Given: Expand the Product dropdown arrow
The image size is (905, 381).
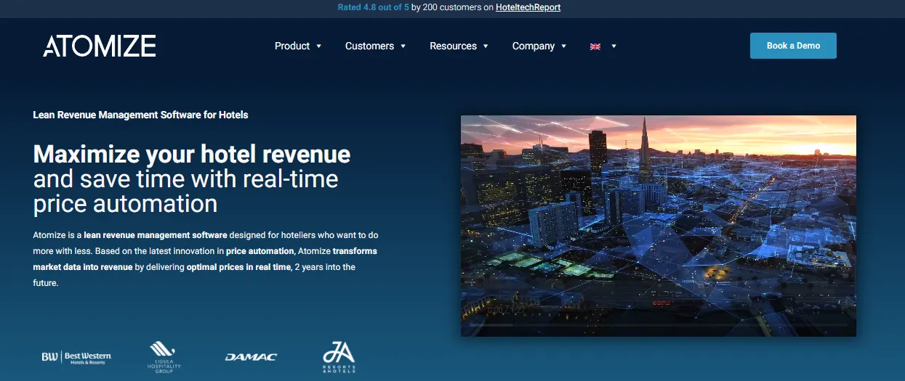Looking at the screenshot, I should pos(318,46).
